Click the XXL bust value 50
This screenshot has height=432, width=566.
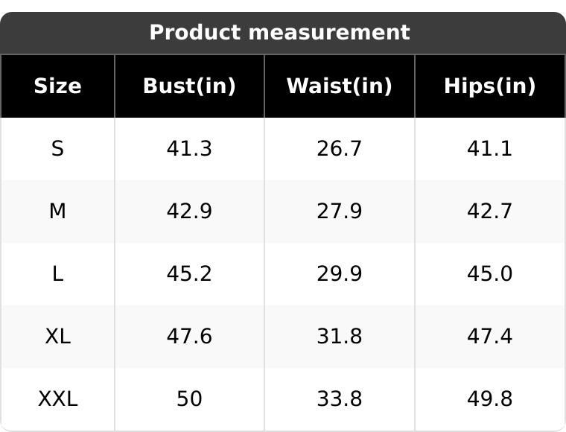click(x=189, y=399)
